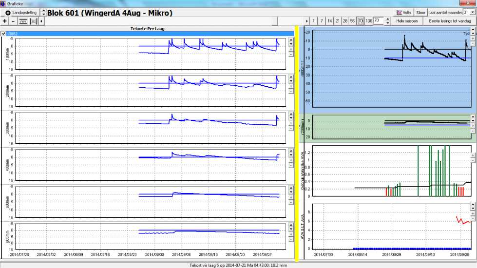Select the 28 day range button

[x=345, y=21]
